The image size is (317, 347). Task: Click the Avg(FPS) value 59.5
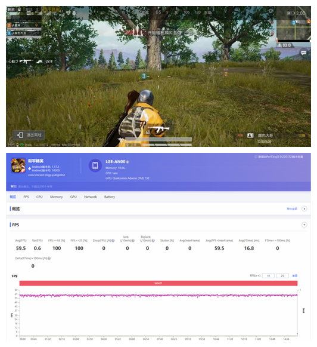click(21, 248)
